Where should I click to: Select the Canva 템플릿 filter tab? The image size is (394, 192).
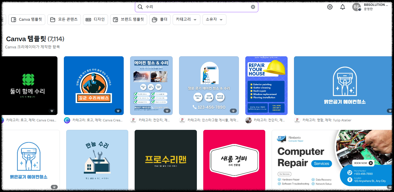click(x=27, y=19)
